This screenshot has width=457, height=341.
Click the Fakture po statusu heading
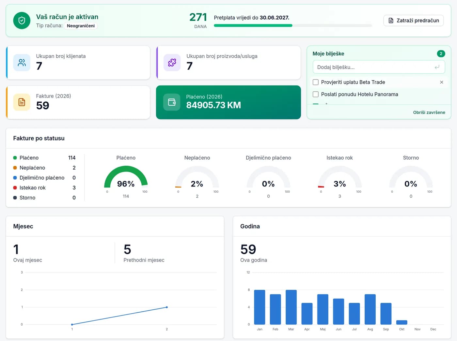pyautogui.click(x=39, y=138)
